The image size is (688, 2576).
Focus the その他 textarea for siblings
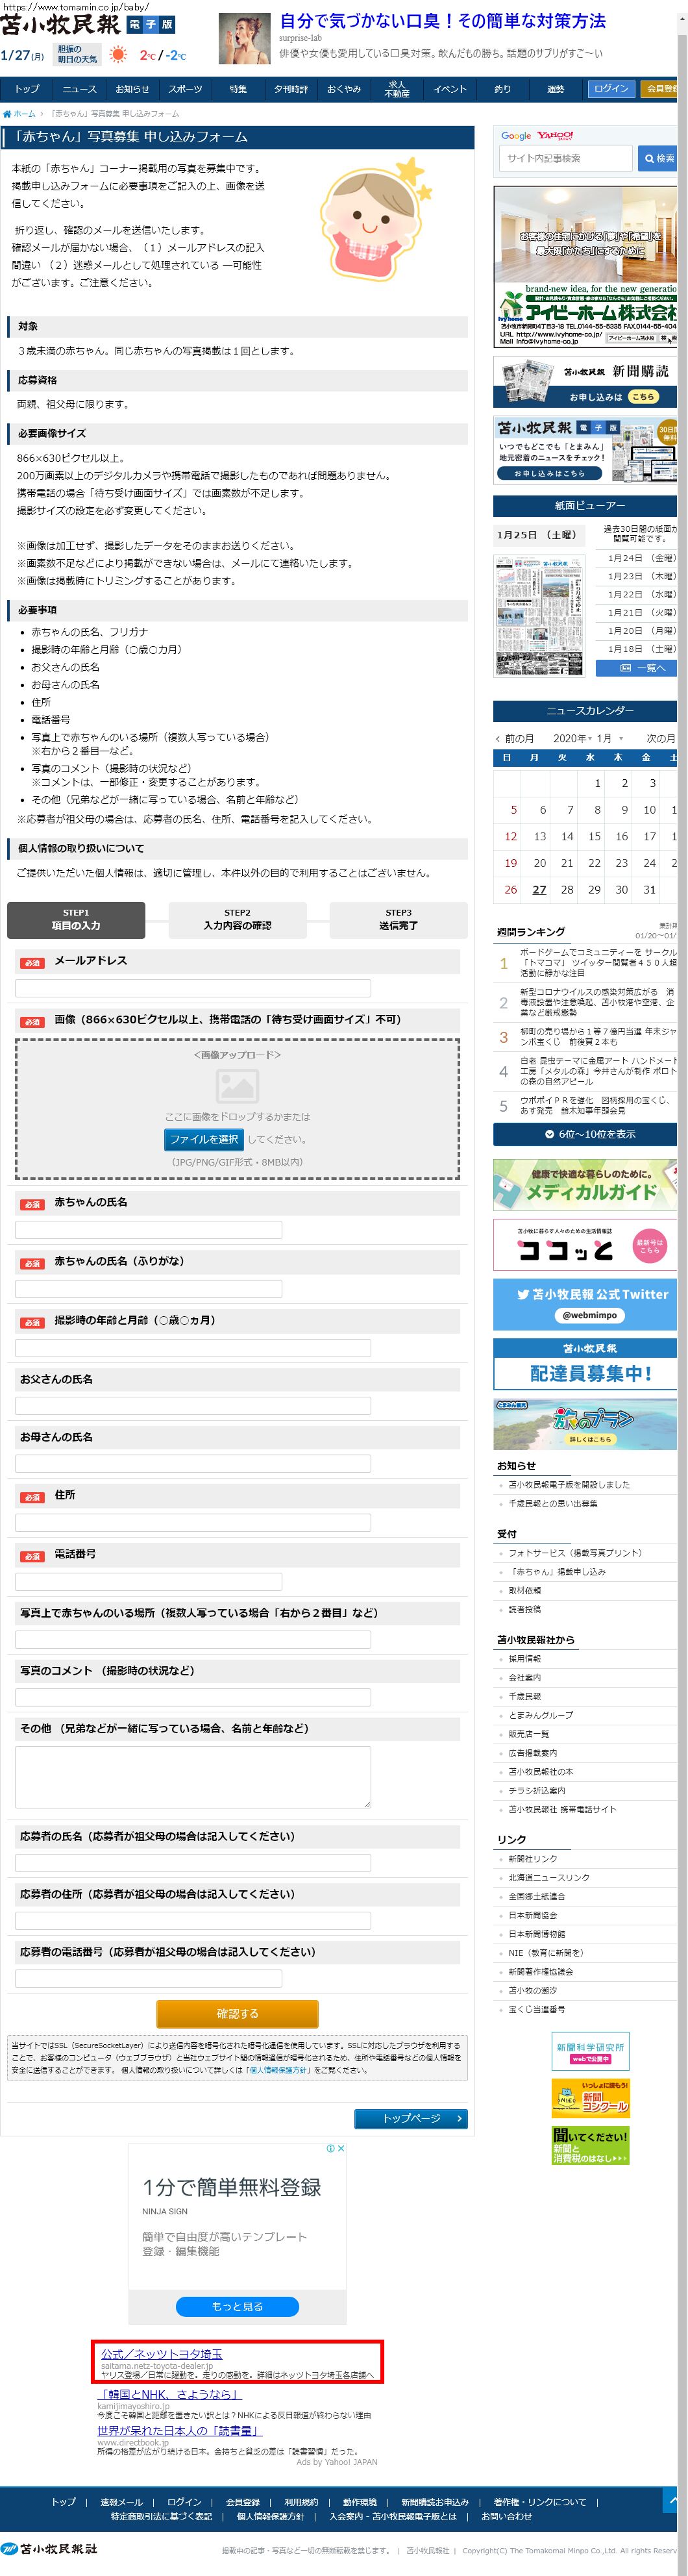(193, 1777)
